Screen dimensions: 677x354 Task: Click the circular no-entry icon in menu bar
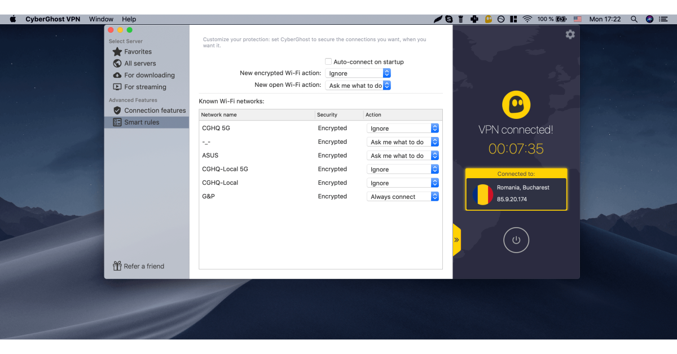500,19
